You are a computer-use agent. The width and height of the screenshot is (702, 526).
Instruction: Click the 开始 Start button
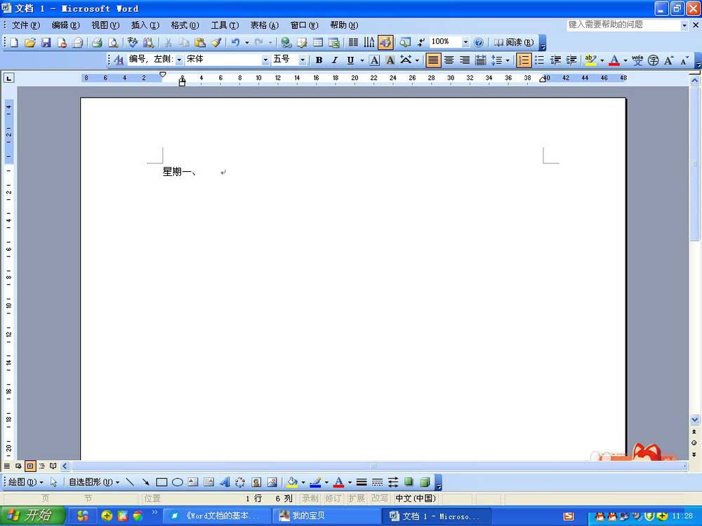coord(32,515)
